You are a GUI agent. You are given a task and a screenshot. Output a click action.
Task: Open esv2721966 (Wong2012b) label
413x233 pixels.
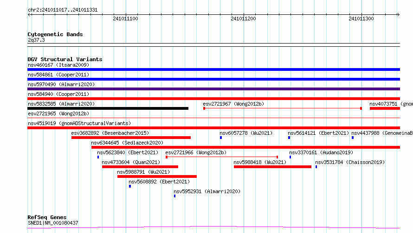(196, 152)
